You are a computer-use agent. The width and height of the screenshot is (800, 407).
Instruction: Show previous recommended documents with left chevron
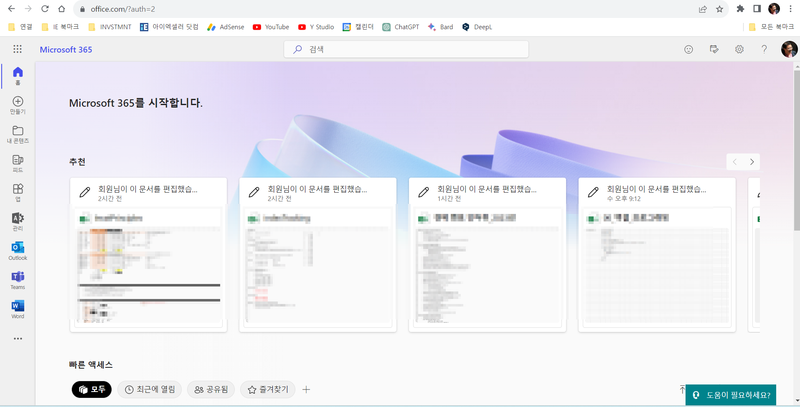click(x=735, y=162)
